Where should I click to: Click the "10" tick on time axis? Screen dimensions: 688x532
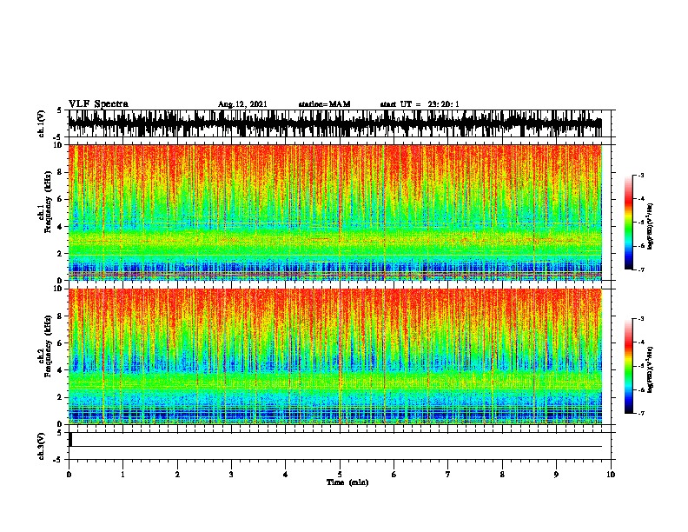pos(611,475)
